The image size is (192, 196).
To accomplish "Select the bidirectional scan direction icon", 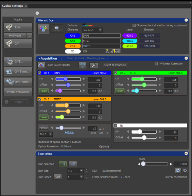I will [73, 164].
